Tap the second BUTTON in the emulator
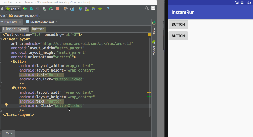Image resolution: width=253 pixels, height=137 pixels. click(178, 36)
